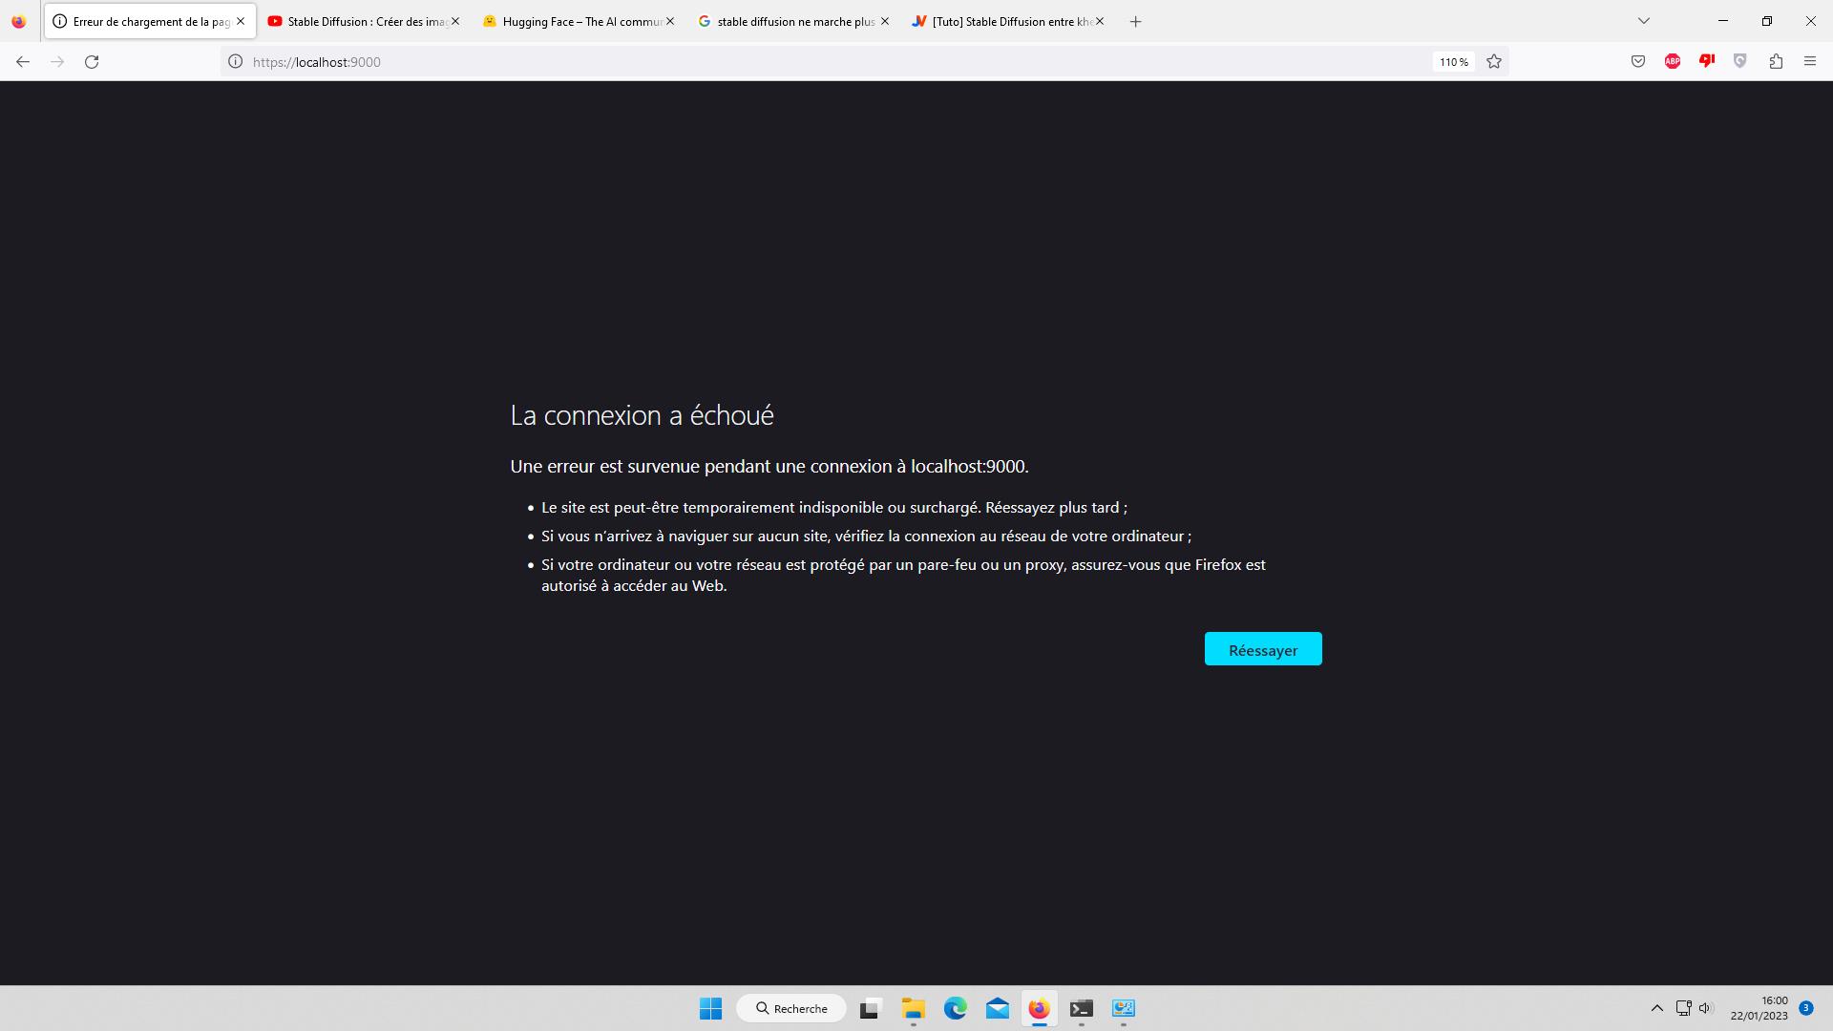This screenshot has width=1833, height=1031.
Task: Show hidden system tray icons chevron
Action: click(x=1657, y=1008)
